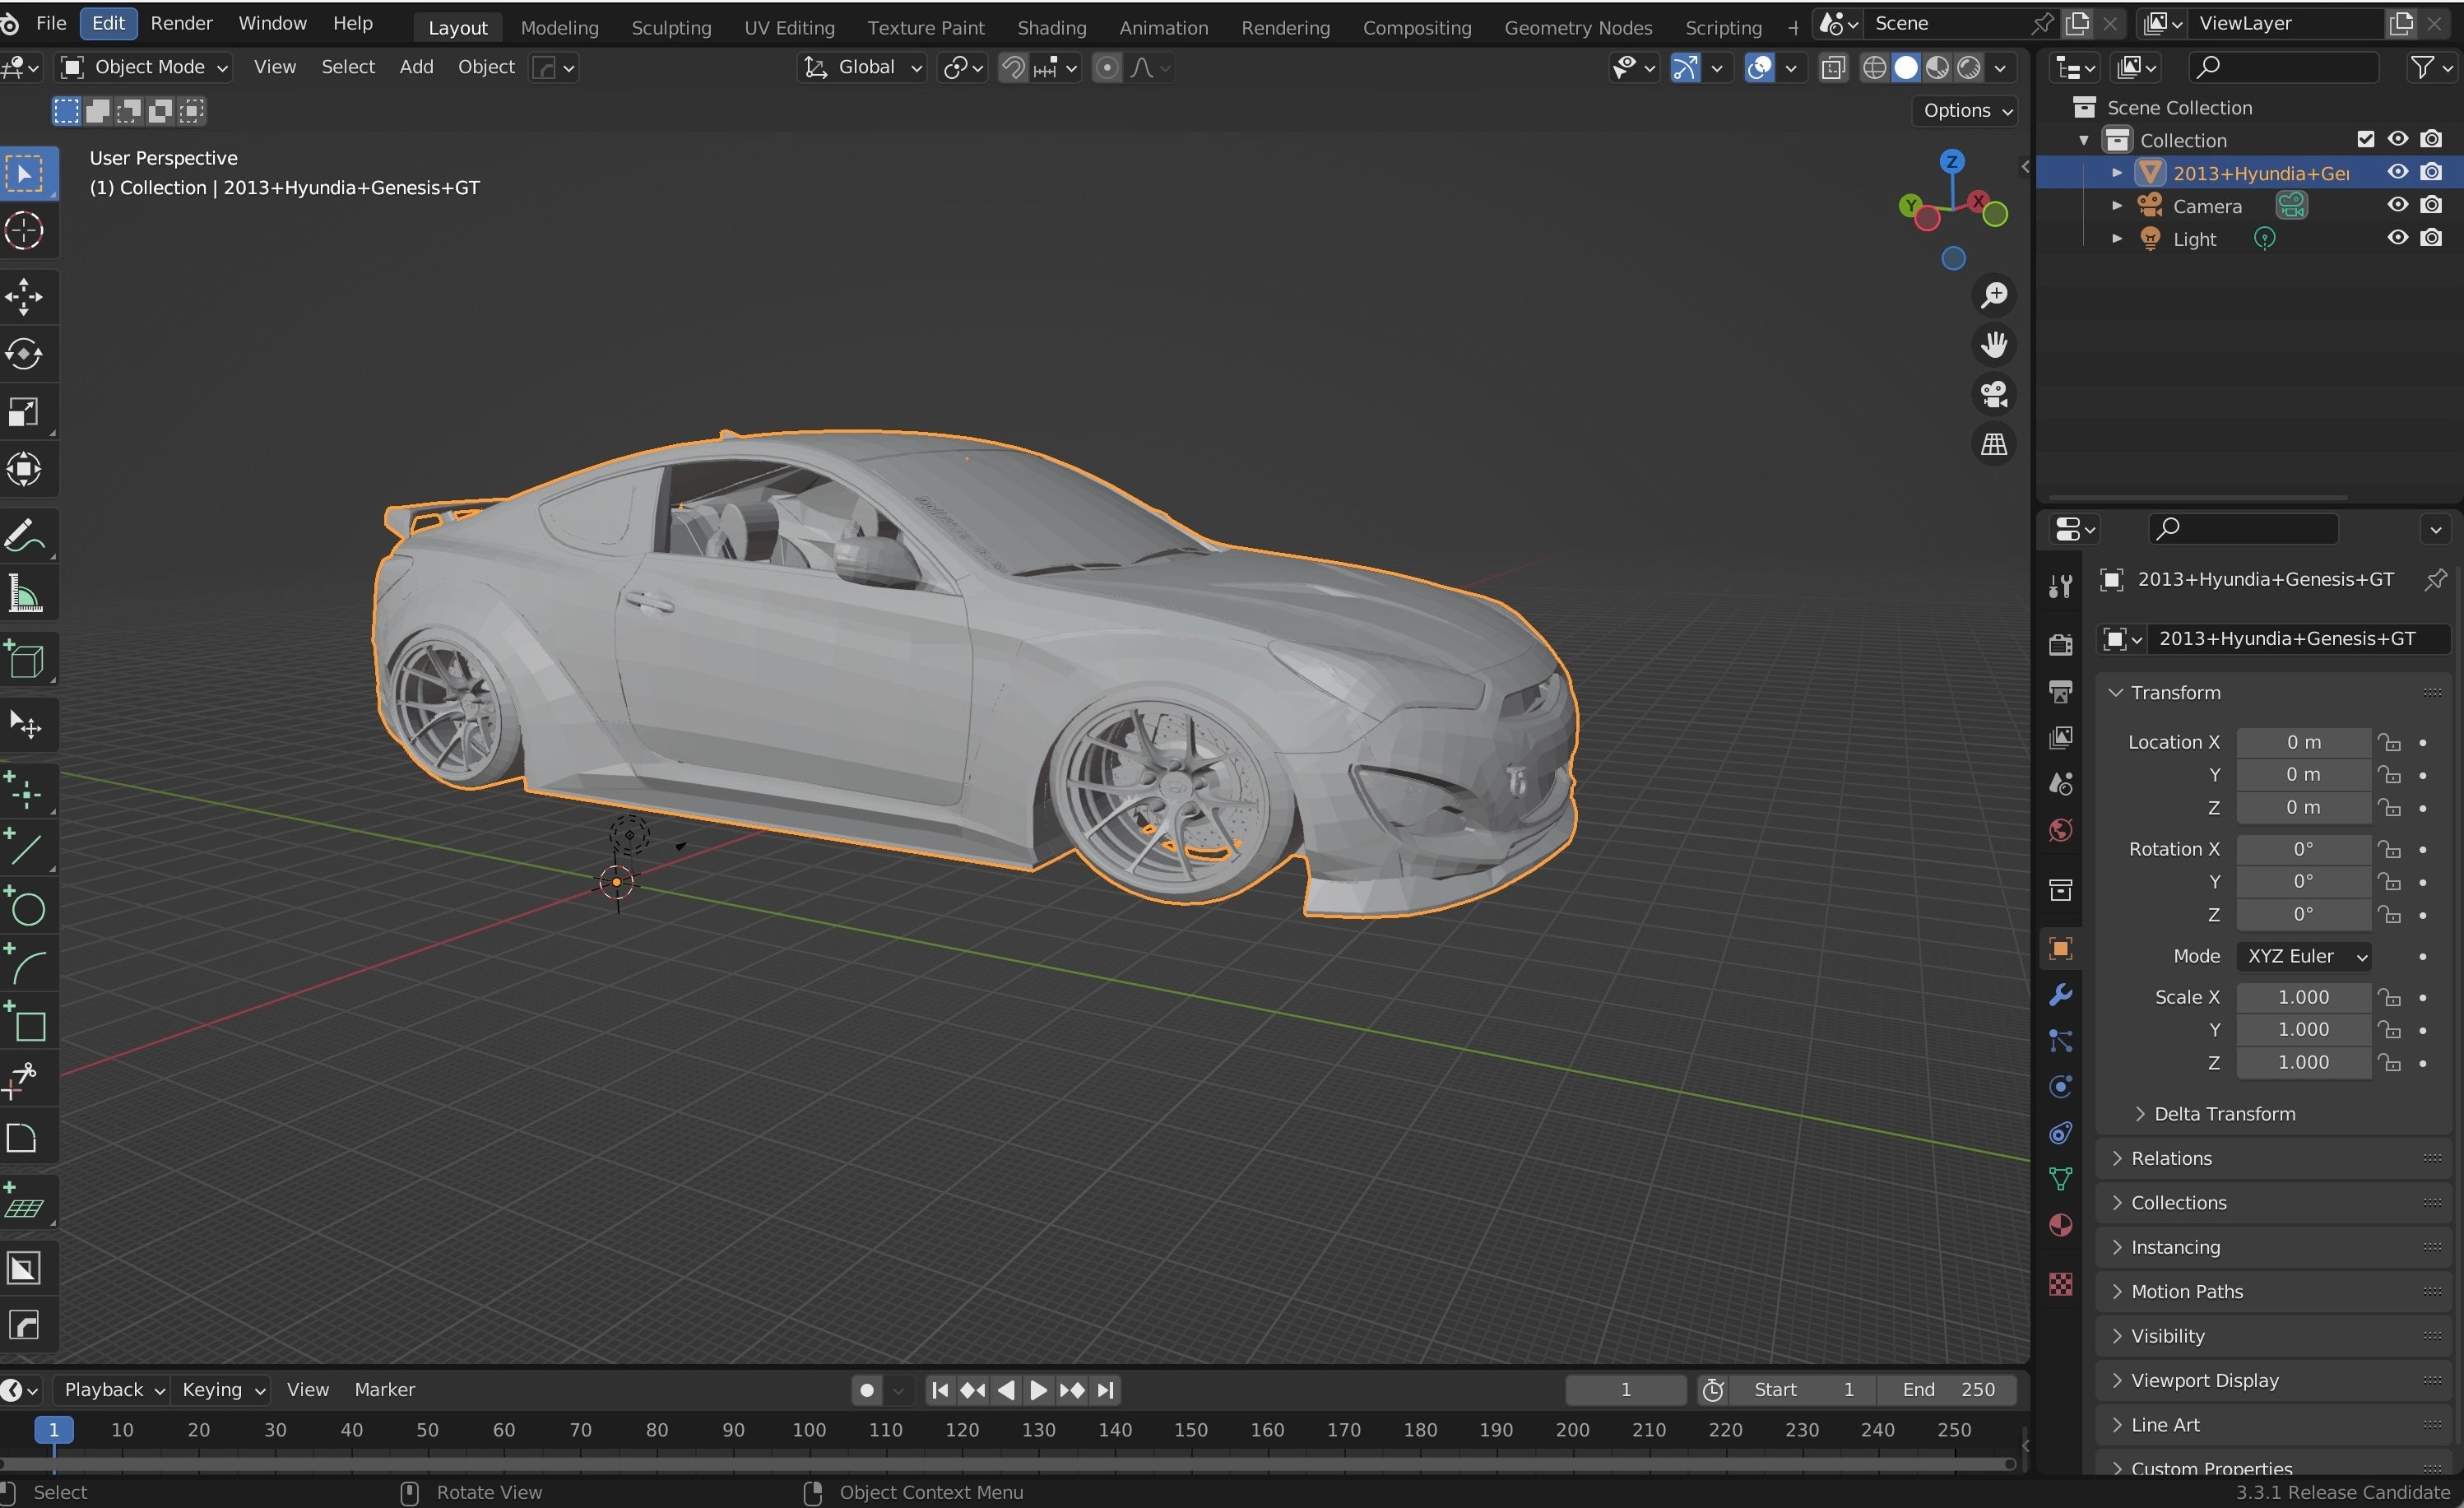Disable the Camera object in renders

point(2433,204)
